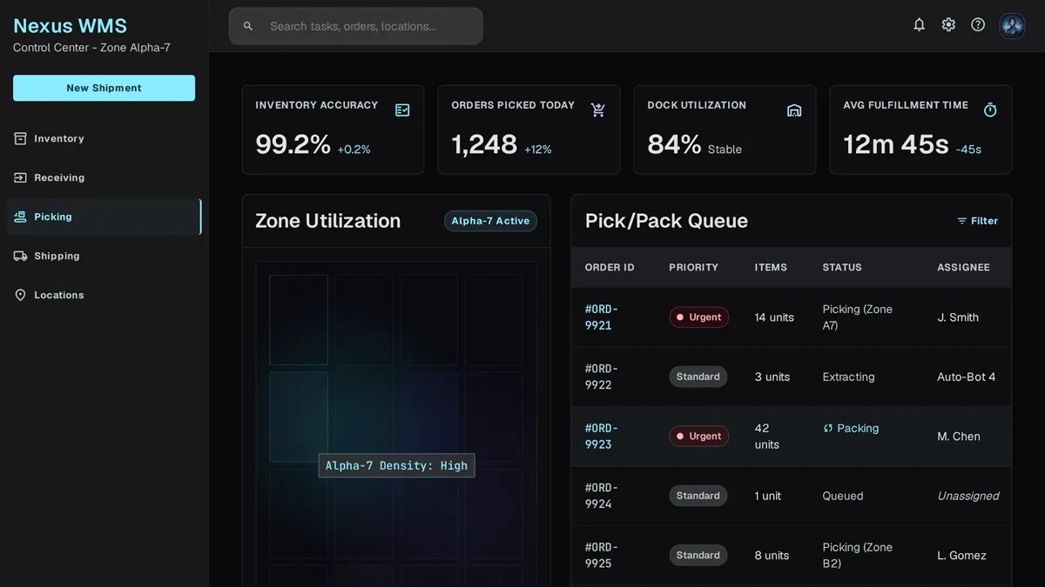Screen dimensions: 1045x587
Task: Click the Nexus WMS logo title
Action: pos(70,26)
